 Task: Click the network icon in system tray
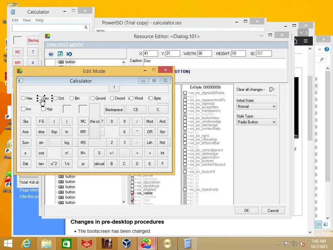point(295,243)
